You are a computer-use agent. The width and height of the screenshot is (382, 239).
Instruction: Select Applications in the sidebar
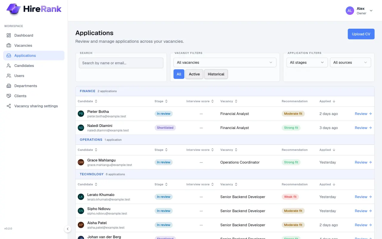coord(34,56)
